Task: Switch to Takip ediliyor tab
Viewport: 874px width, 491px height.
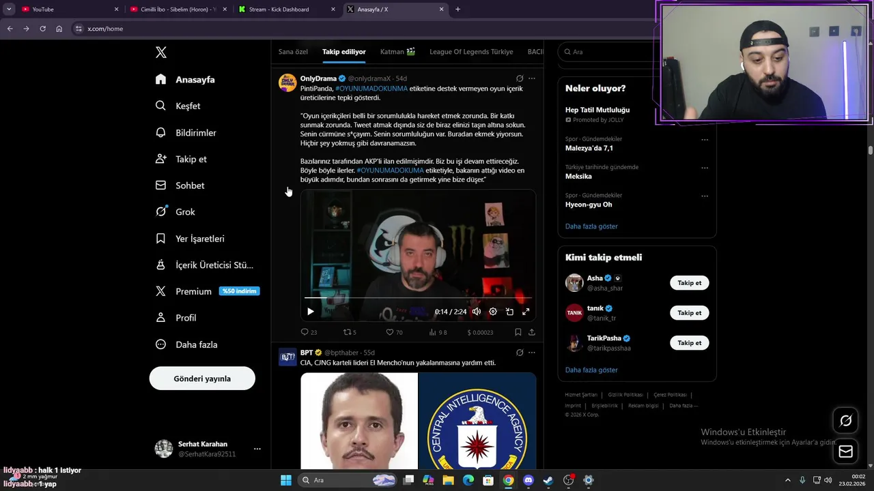Action: click(344, 52)
